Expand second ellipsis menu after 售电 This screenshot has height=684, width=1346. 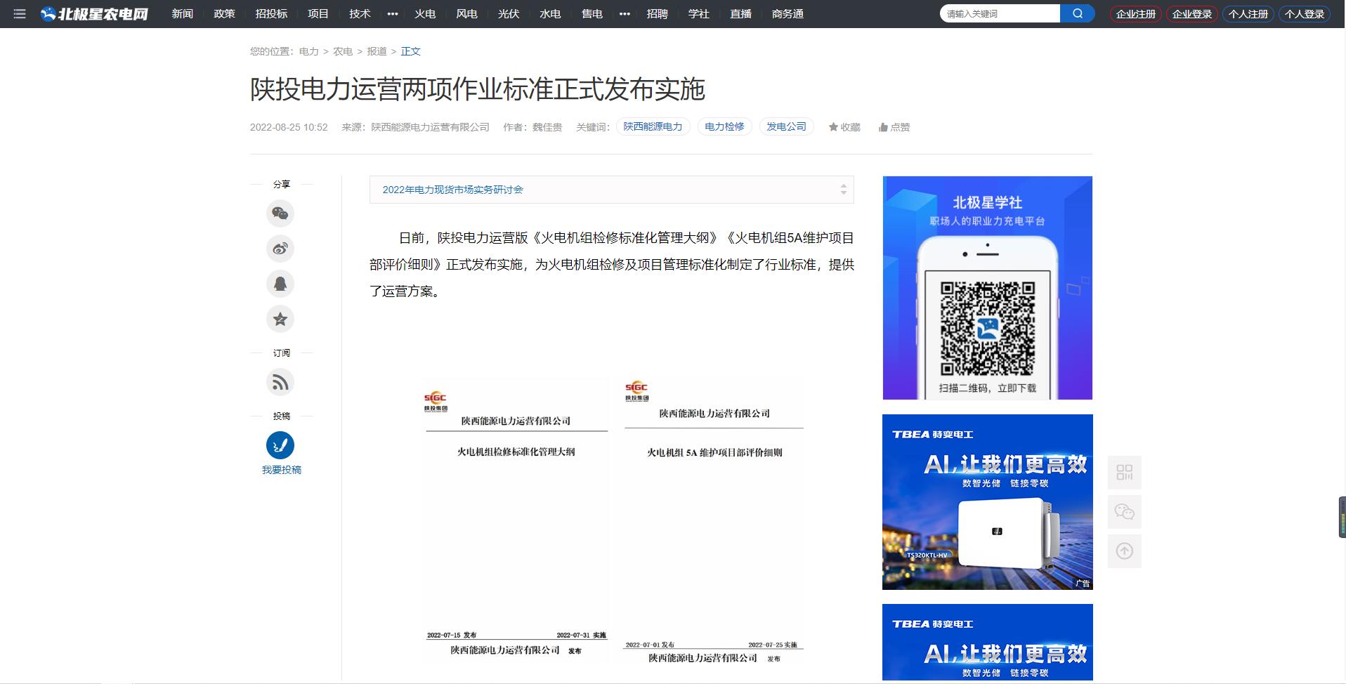click(625, 14)
